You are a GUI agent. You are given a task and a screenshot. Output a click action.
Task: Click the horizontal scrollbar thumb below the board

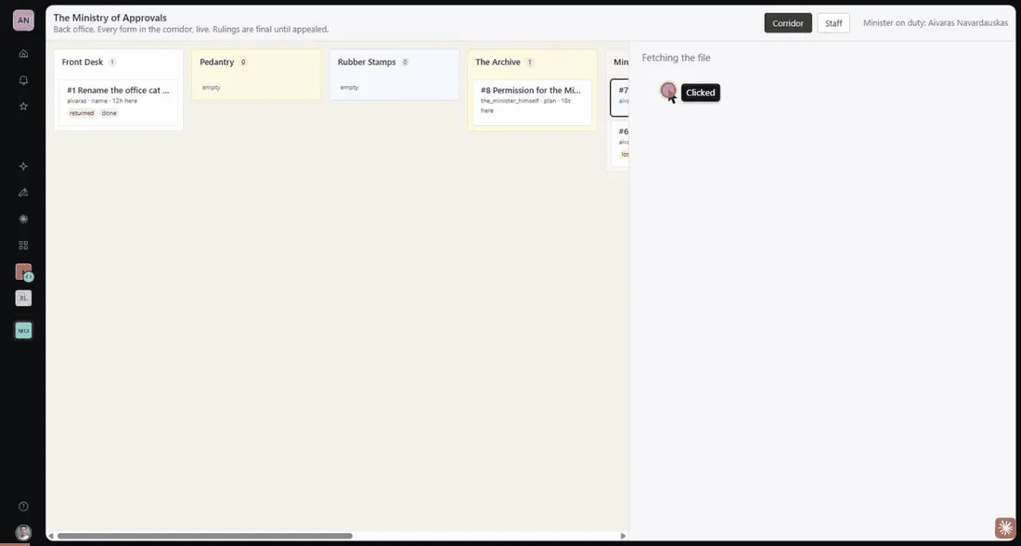point(205,536)
